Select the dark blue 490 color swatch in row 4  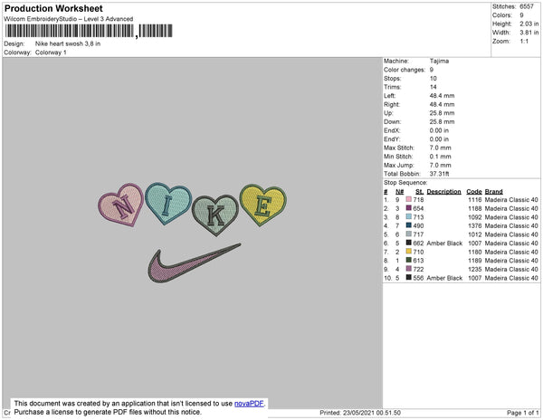[x=409, y=225]
